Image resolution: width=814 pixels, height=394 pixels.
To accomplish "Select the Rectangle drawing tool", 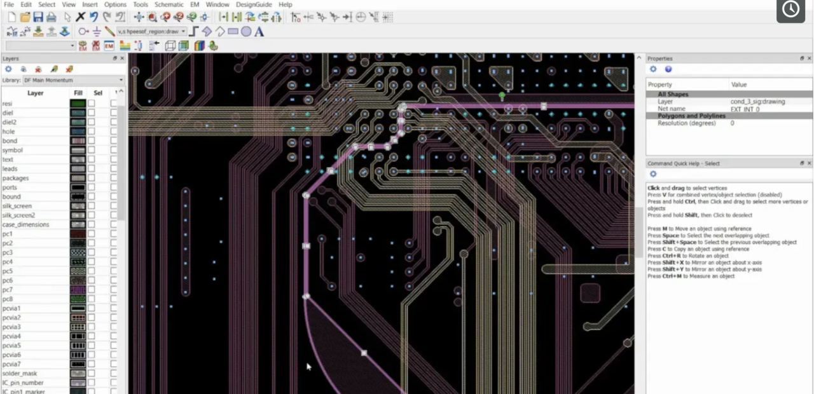I will tap(233, 31).
